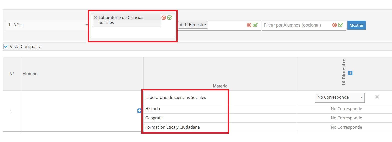Click the Geografía subject row
The image size is (392, 142).
click(154, 118)
